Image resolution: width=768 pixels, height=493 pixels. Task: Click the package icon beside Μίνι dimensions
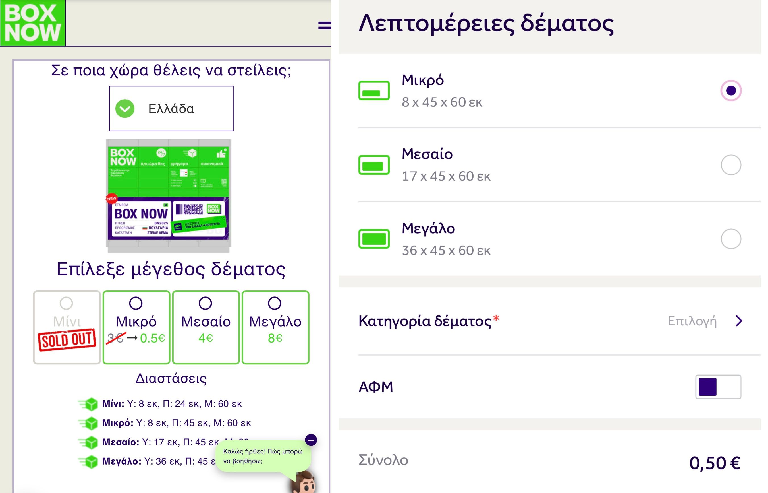88,404
